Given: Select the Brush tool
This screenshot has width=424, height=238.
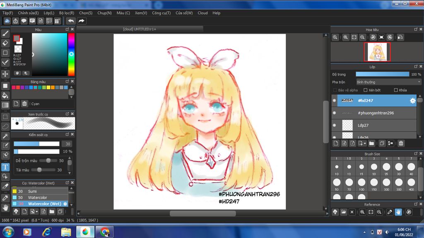Looking at the screenshot, I should [5, 33].
